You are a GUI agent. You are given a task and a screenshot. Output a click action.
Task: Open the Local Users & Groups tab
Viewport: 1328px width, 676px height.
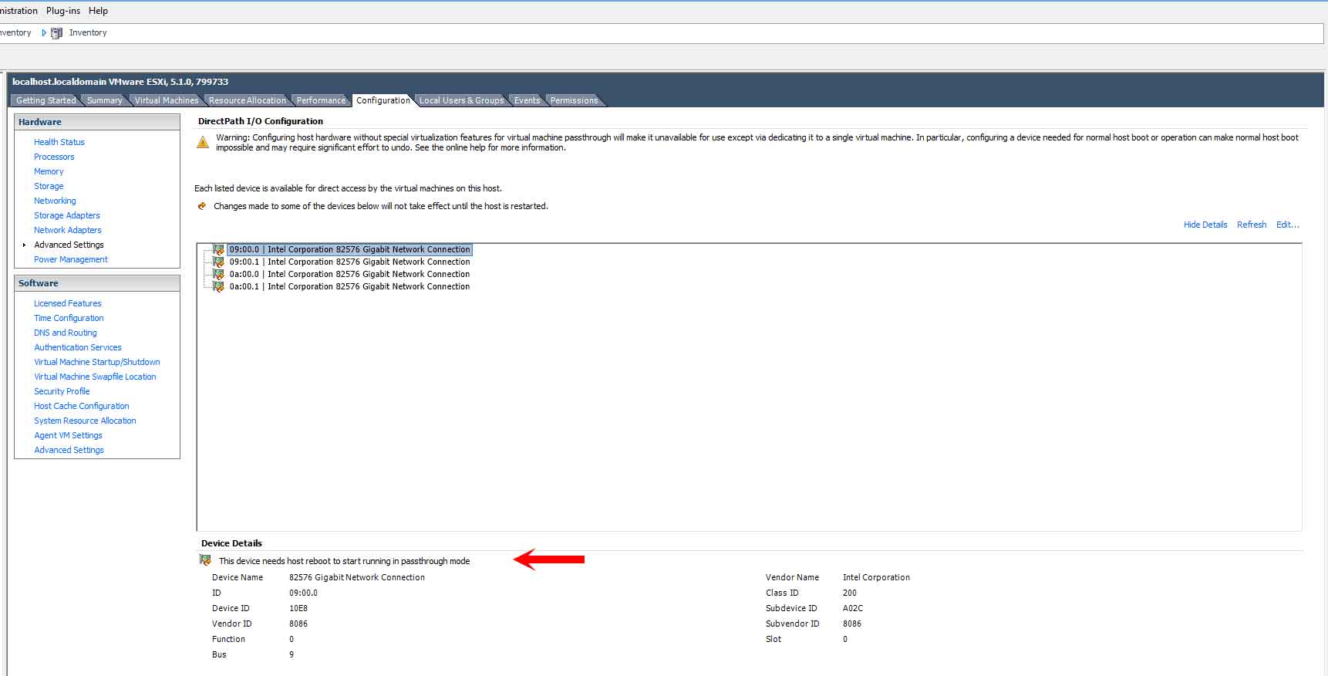click(461, 100)
